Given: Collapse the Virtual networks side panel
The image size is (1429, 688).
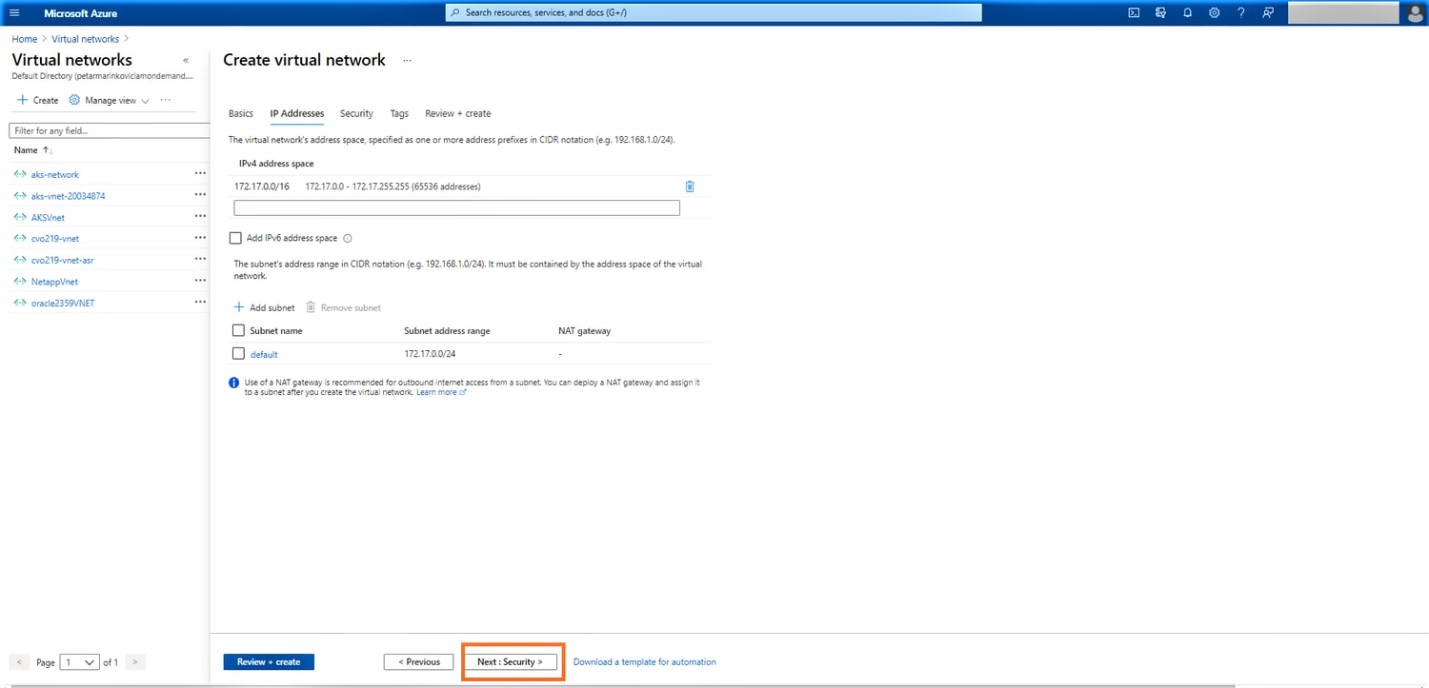Looking at the screenshot, I should click(186, 60).
